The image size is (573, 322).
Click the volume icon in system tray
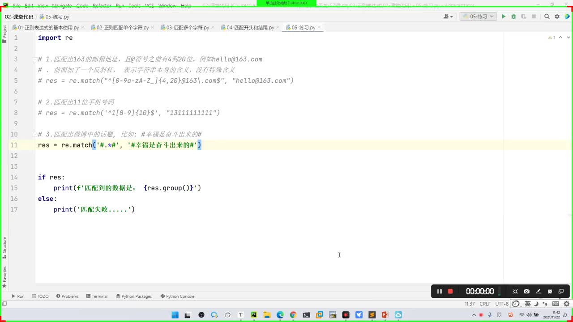529,315
